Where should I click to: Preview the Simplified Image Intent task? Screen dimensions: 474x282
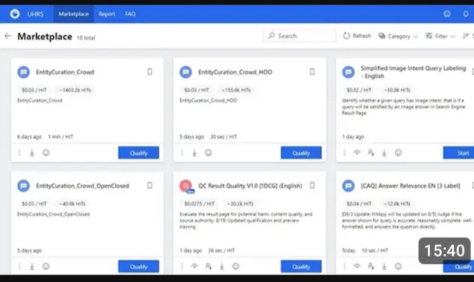click(357, 153)
